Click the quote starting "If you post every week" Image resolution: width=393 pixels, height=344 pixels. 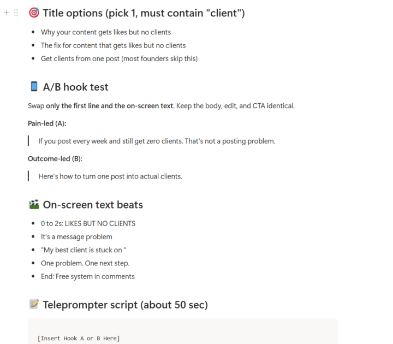(157, 141)
